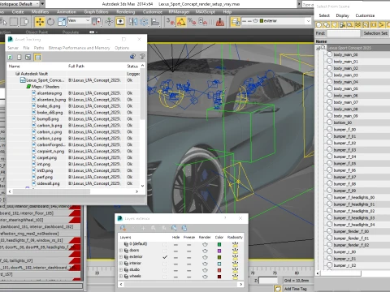Click the highlighted Table View icon in Asset Tracking

[x=37, y=57]
